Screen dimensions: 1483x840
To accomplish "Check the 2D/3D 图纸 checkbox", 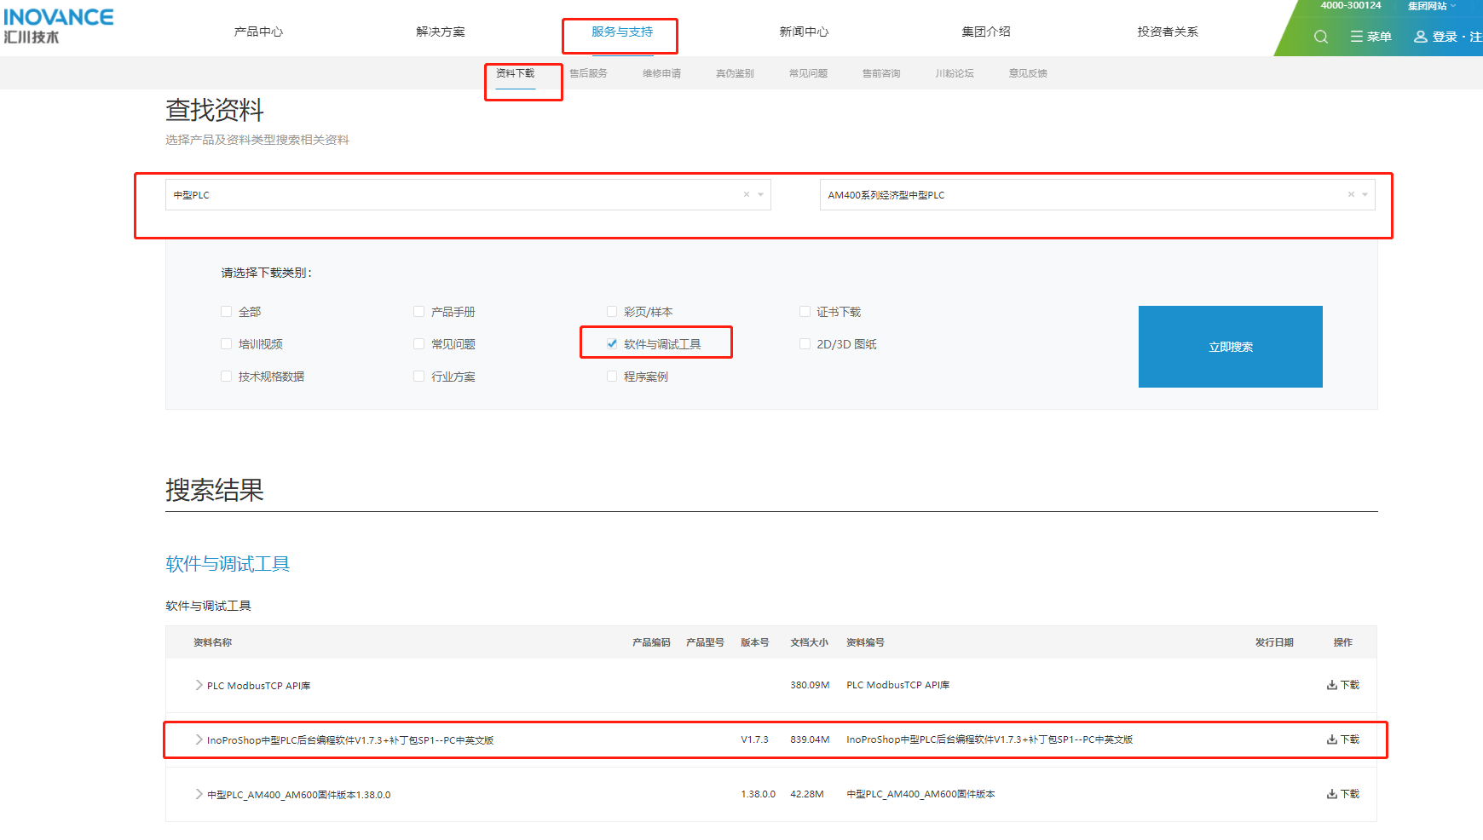I will pos(805,344).
